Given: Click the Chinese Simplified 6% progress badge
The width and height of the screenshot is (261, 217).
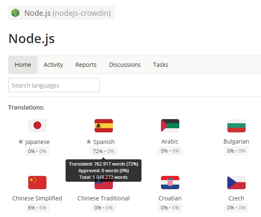Looking at the screenshot, I should (37, 208).
